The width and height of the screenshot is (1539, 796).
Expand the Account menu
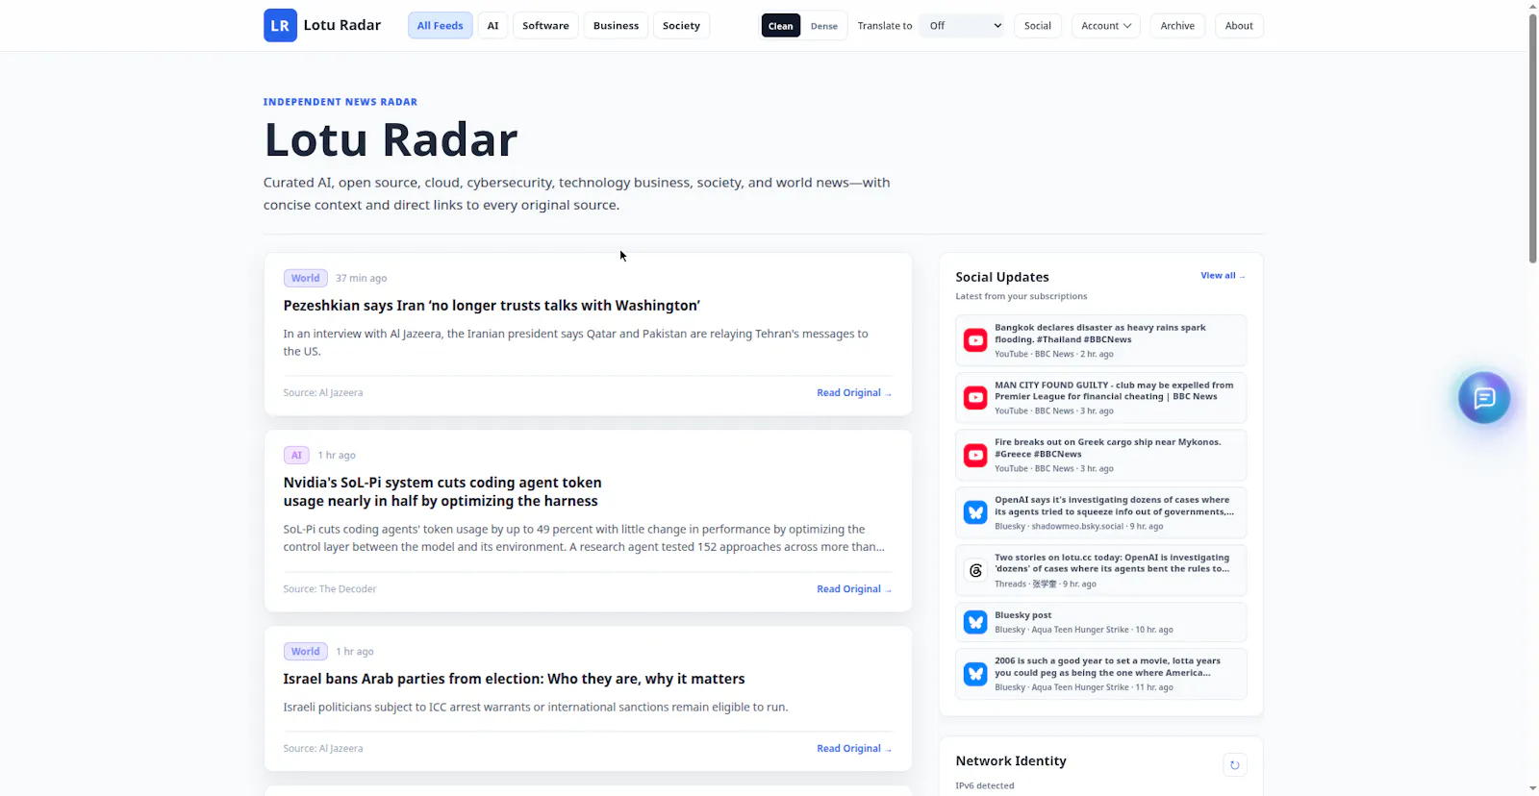click(1106, 26)
